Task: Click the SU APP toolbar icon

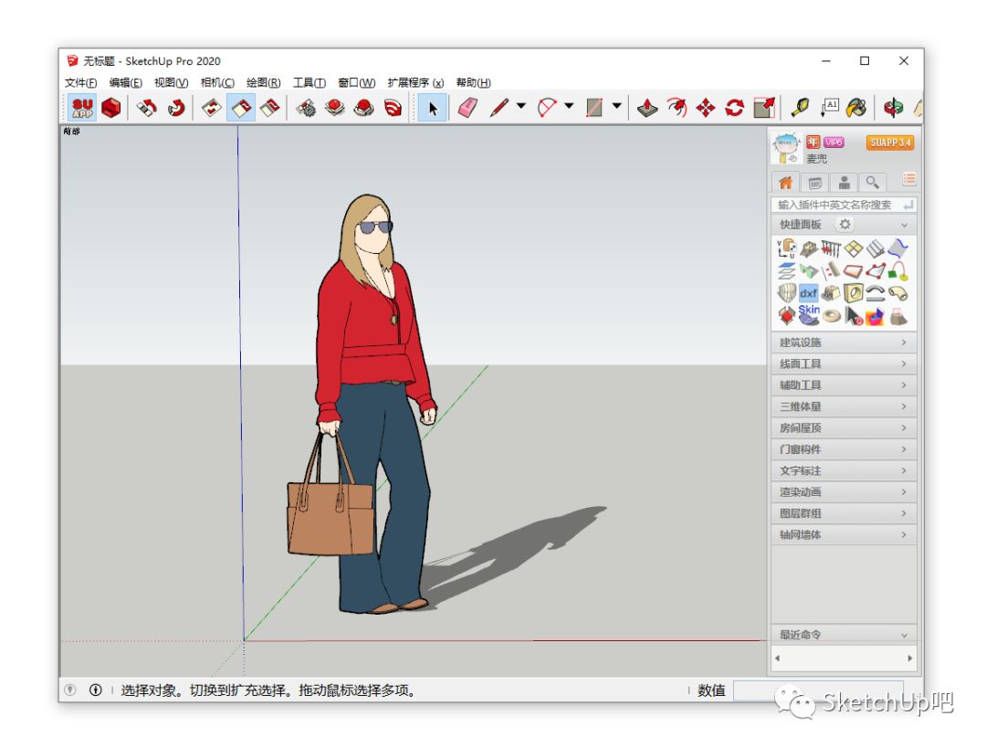Action: coord(82,108)
